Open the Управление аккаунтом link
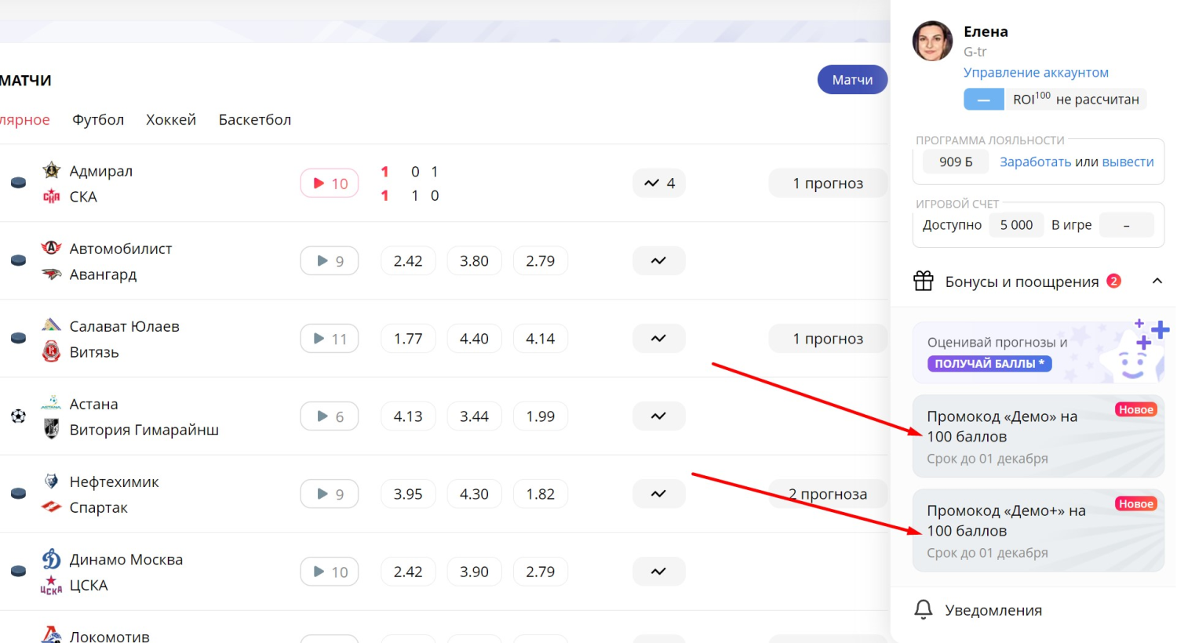 tap(1036, 72)
